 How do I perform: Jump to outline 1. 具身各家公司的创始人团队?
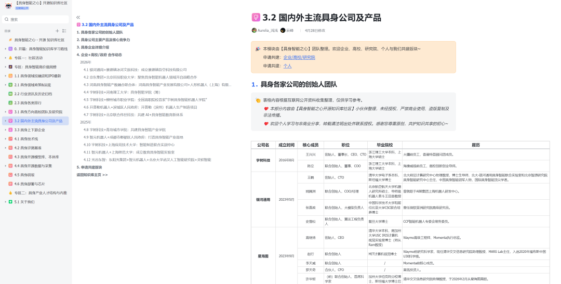coord(100,32)
